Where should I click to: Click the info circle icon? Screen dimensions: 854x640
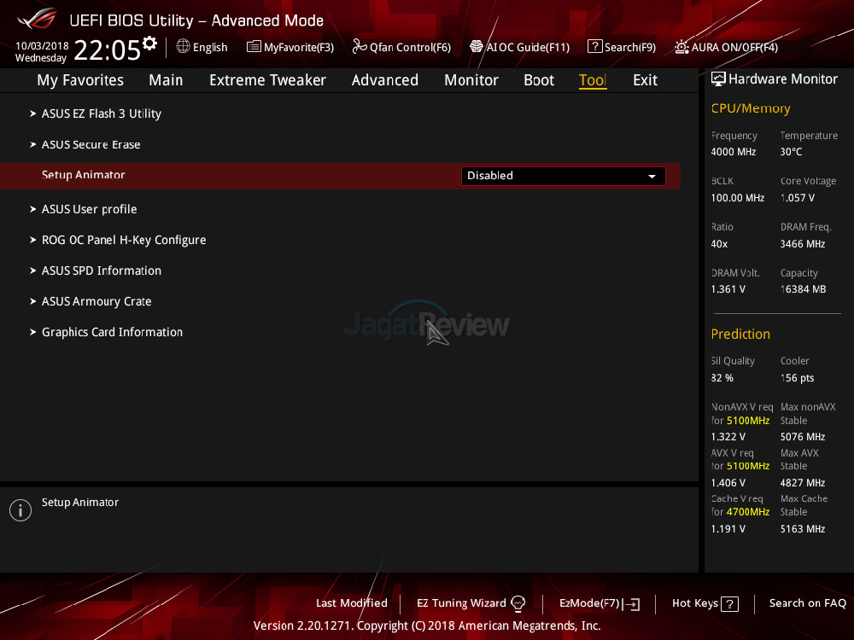coord(20,510)
